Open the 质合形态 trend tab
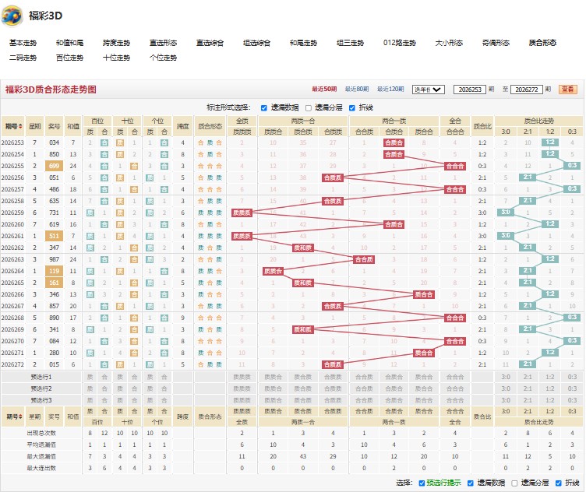 [x=542, y=43]
